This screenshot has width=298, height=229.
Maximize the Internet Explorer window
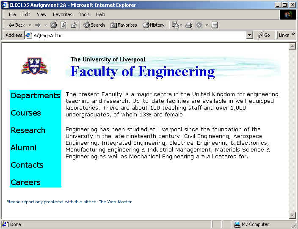285,5
